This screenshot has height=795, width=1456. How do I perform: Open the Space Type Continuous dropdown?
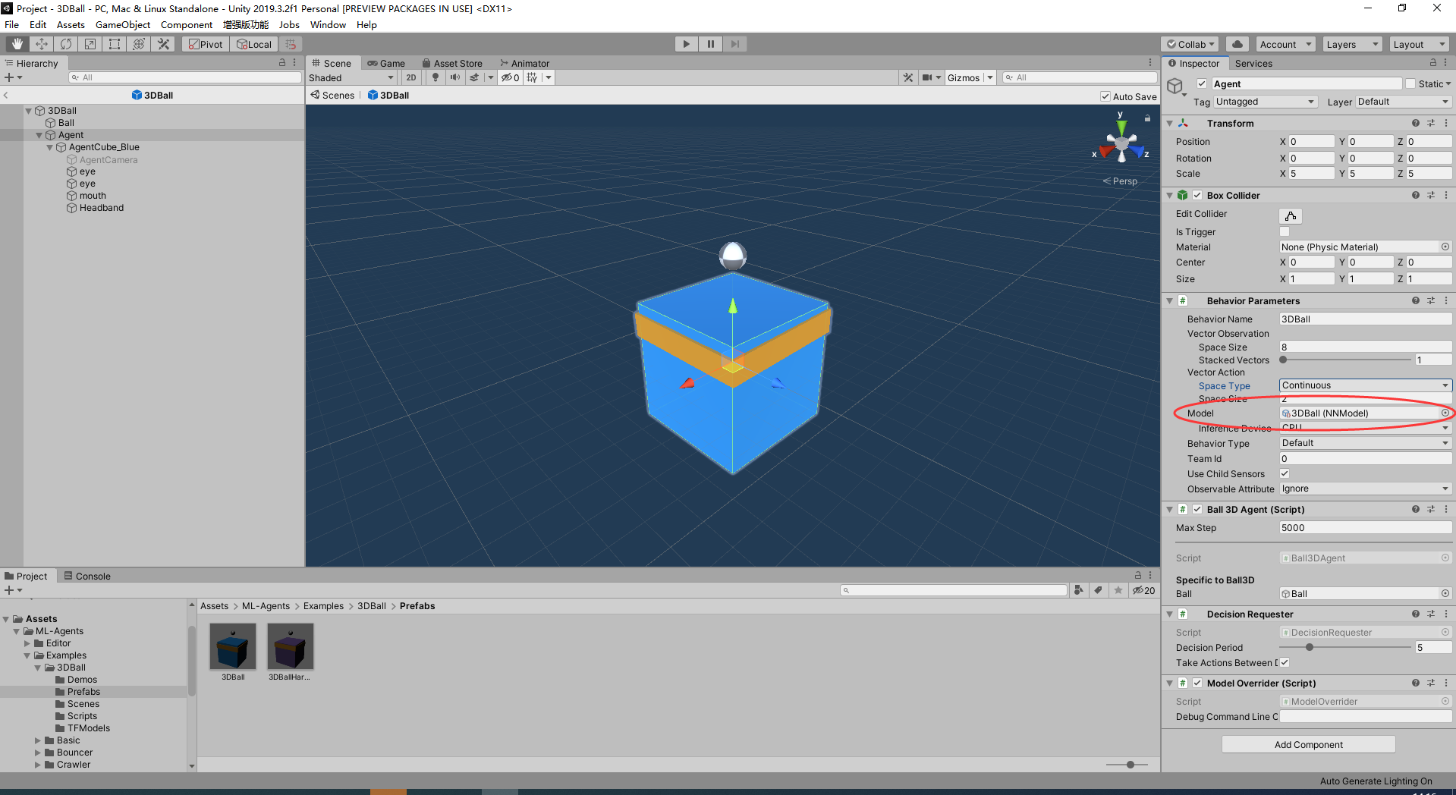[x=1363, y=385]
